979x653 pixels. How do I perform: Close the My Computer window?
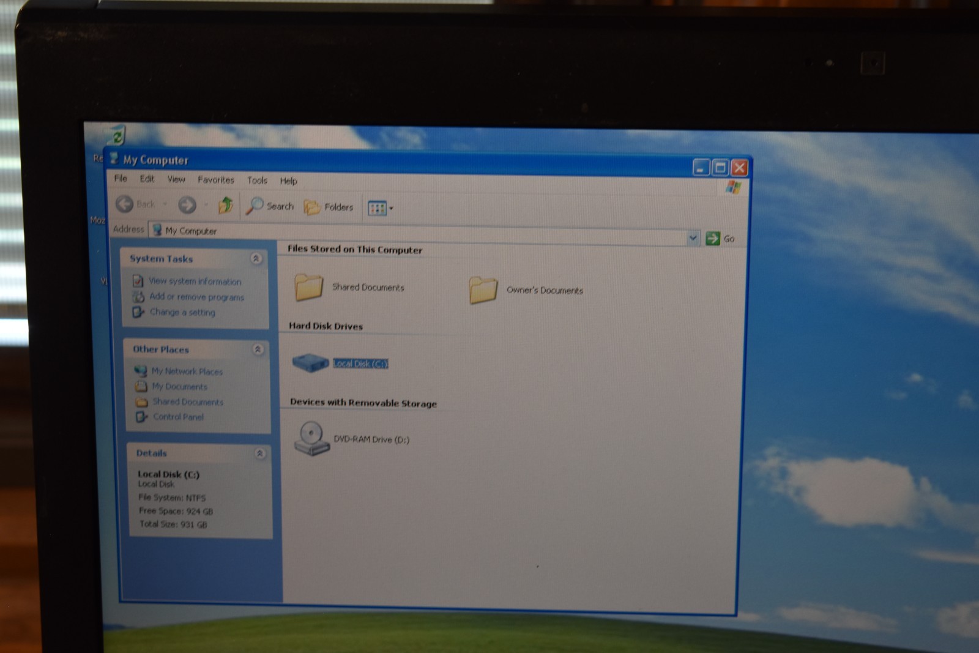click(x=739, y=168)
